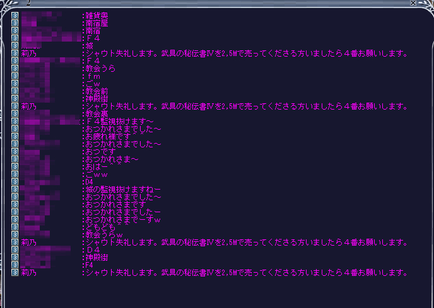
Task: Click the channel icon beside the 南宿屋 message
Action: pyautogui.click(x=15, y=23)
